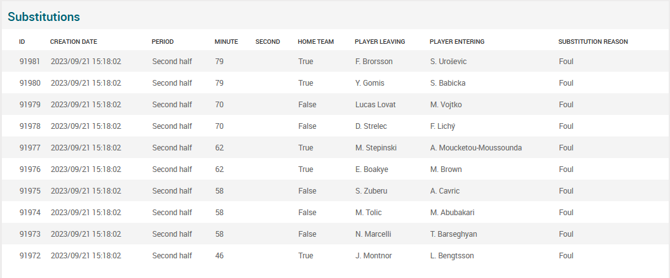Viewport: 670px width, 278px height.
Task: Click the Second column header
Action: coord(268,42)
